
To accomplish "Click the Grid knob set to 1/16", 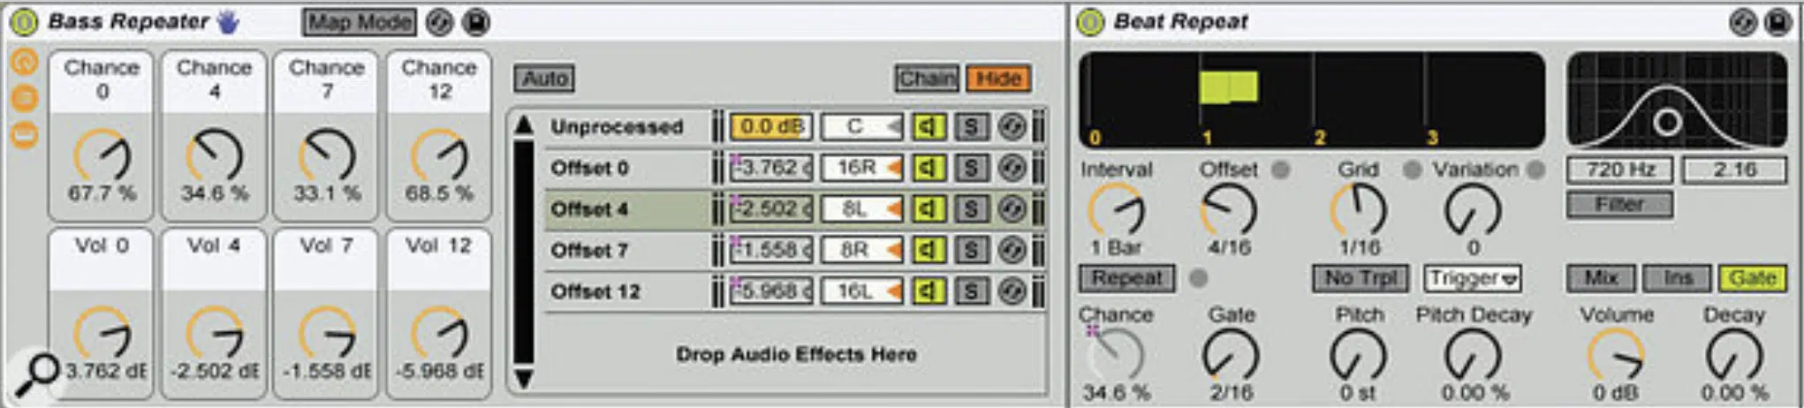I will (x=1359, y=211).
